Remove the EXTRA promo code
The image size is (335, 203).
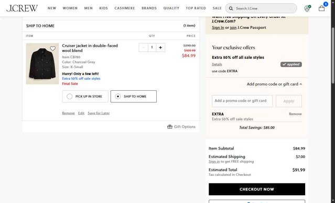[296, 114]
